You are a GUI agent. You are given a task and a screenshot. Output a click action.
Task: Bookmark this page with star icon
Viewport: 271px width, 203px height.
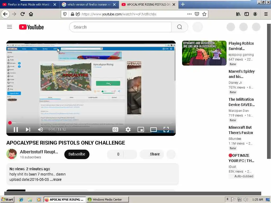tap(204, 14)
